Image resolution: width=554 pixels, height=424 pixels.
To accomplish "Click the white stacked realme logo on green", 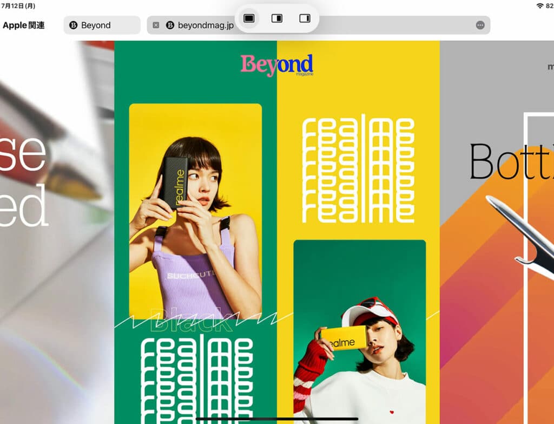I will point(197,379).
